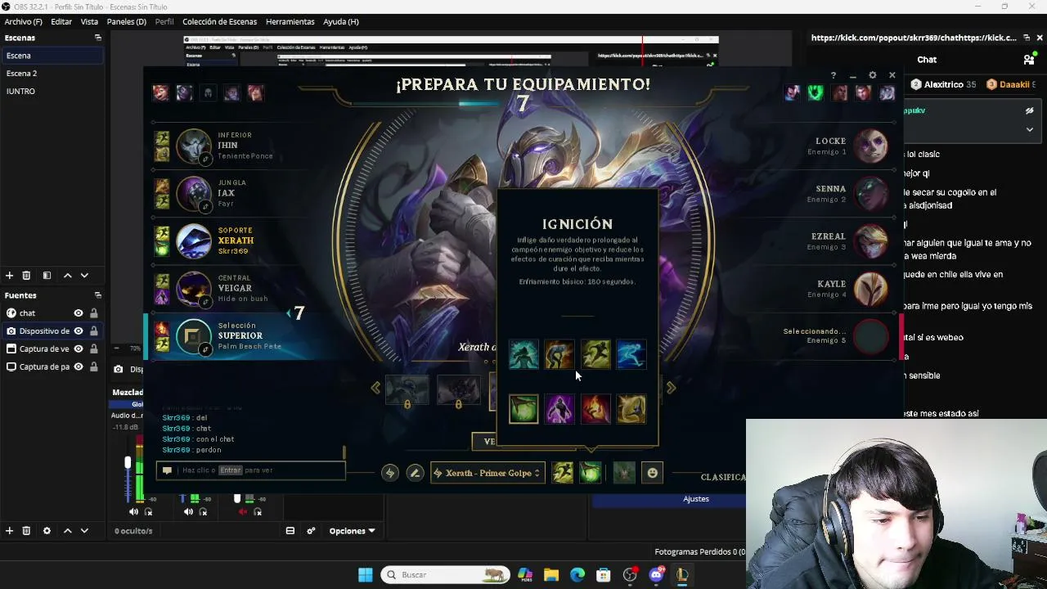
Task: Open advanced audio properties gears icon
Action: (311, 531)
